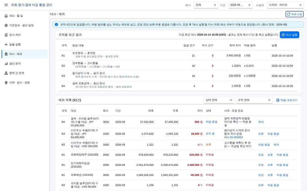Select rule row R3 평가손익 누계 ↔ 평가 문서

[178, 76]
